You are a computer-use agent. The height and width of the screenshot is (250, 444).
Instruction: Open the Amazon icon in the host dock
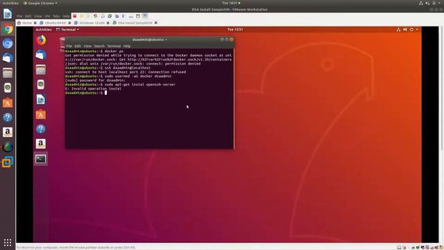click(x=8, y=132)
